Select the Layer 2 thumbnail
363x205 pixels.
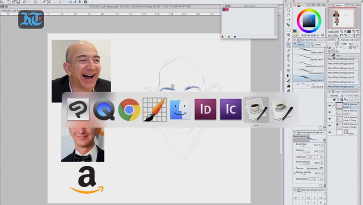coord(340,105)
